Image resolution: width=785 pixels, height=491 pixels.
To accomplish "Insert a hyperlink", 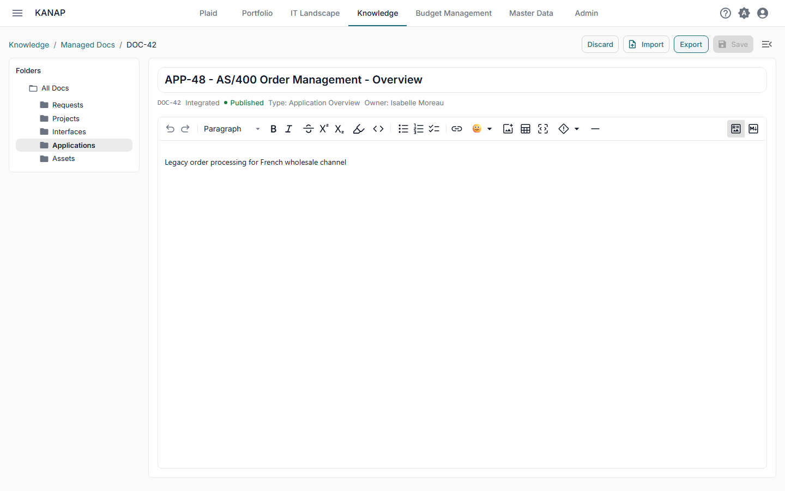I will [457, 129].
